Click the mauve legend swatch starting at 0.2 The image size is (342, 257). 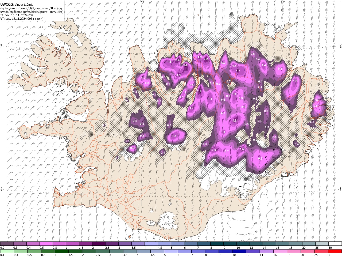point(7,244)
